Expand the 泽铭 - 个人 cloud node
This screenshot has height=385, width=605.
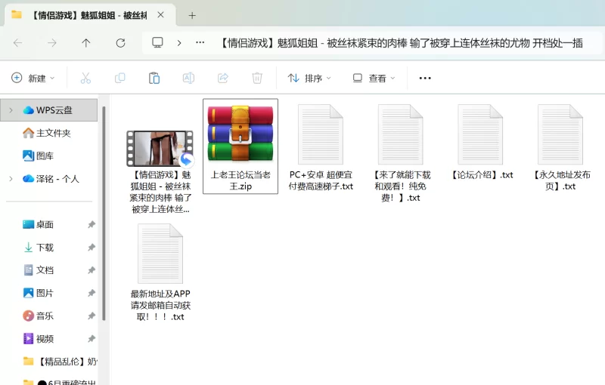pos(11,179)
